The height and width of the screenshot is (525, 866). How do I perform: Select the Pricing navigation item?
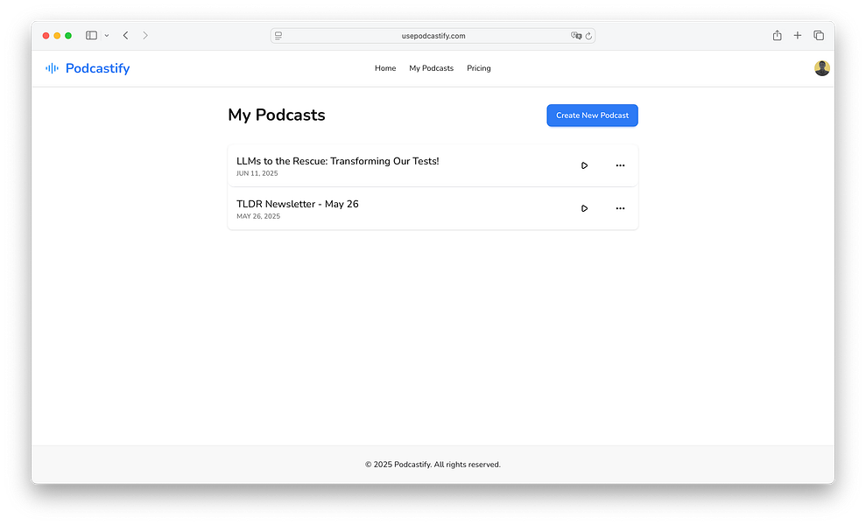click(x=478, y=67)
